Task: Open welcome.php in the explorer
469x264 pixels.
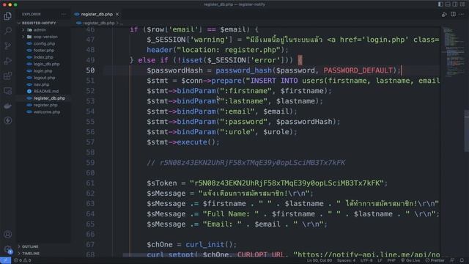Action: (x=47, y=112)
